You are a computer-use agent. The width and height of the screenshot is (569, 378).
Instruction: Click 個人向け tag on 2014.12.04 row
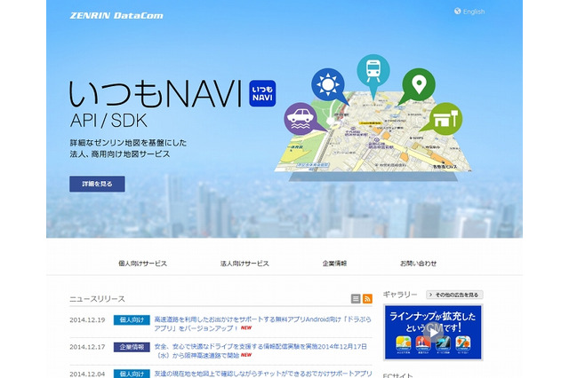coord(132,374)
